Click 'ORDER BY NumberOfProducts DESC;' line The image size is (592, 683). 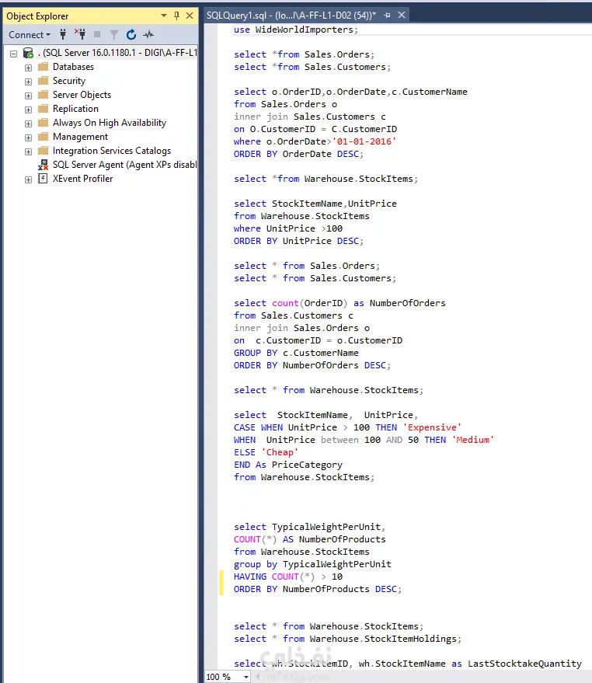pyautogui.click(x=318, y=589)
